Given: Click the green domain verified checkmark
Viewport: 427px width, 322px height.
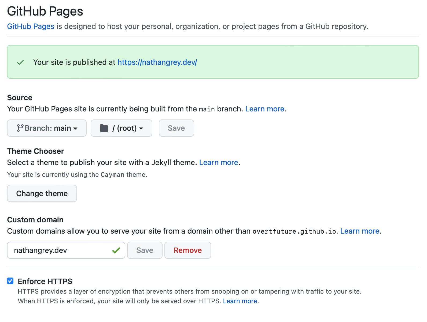Looking at the screenshot, I should [116, 250].
